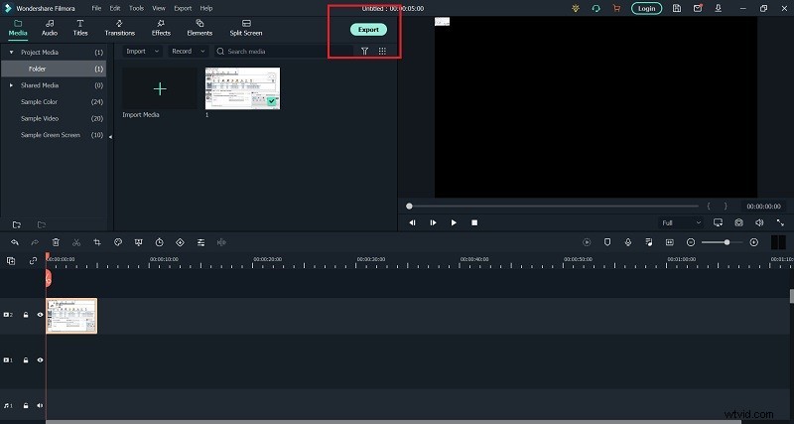The width and height of the screenshot is (794, 424).
Task: Click the Login button
Action: click(646, 8)
